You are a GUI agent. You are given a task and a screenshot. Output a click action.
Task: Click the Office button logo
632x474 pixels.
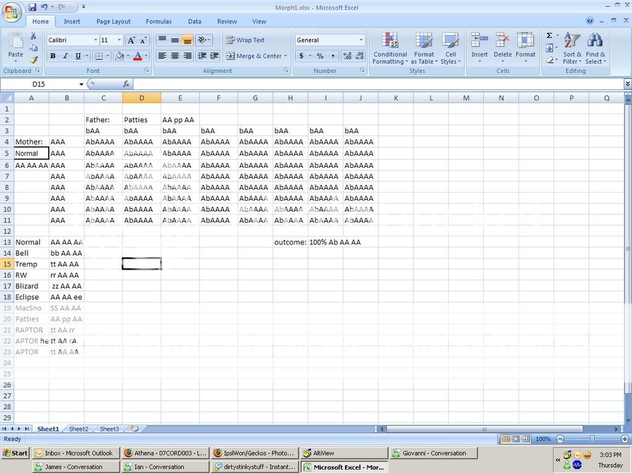(12, 12)
